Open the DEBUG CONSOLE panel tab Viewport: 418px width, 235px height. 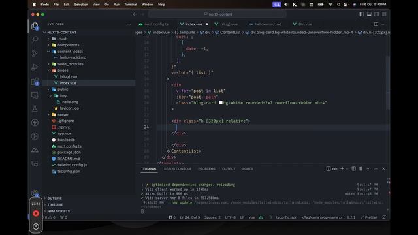click(x=177, y=169)
